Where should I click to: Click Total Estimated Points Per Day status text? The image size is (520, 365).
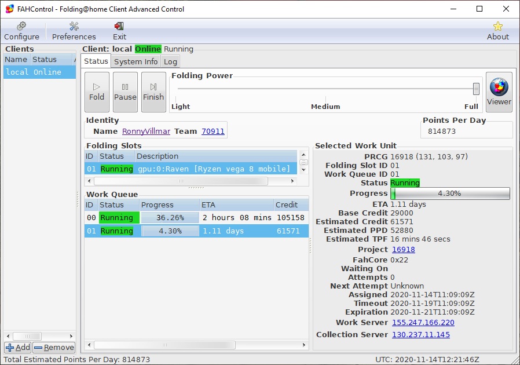[x=76, y=360]
